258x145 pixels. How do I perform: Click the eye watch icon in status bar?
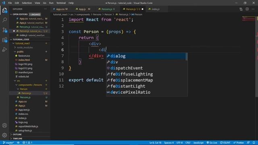coord(18,143)
